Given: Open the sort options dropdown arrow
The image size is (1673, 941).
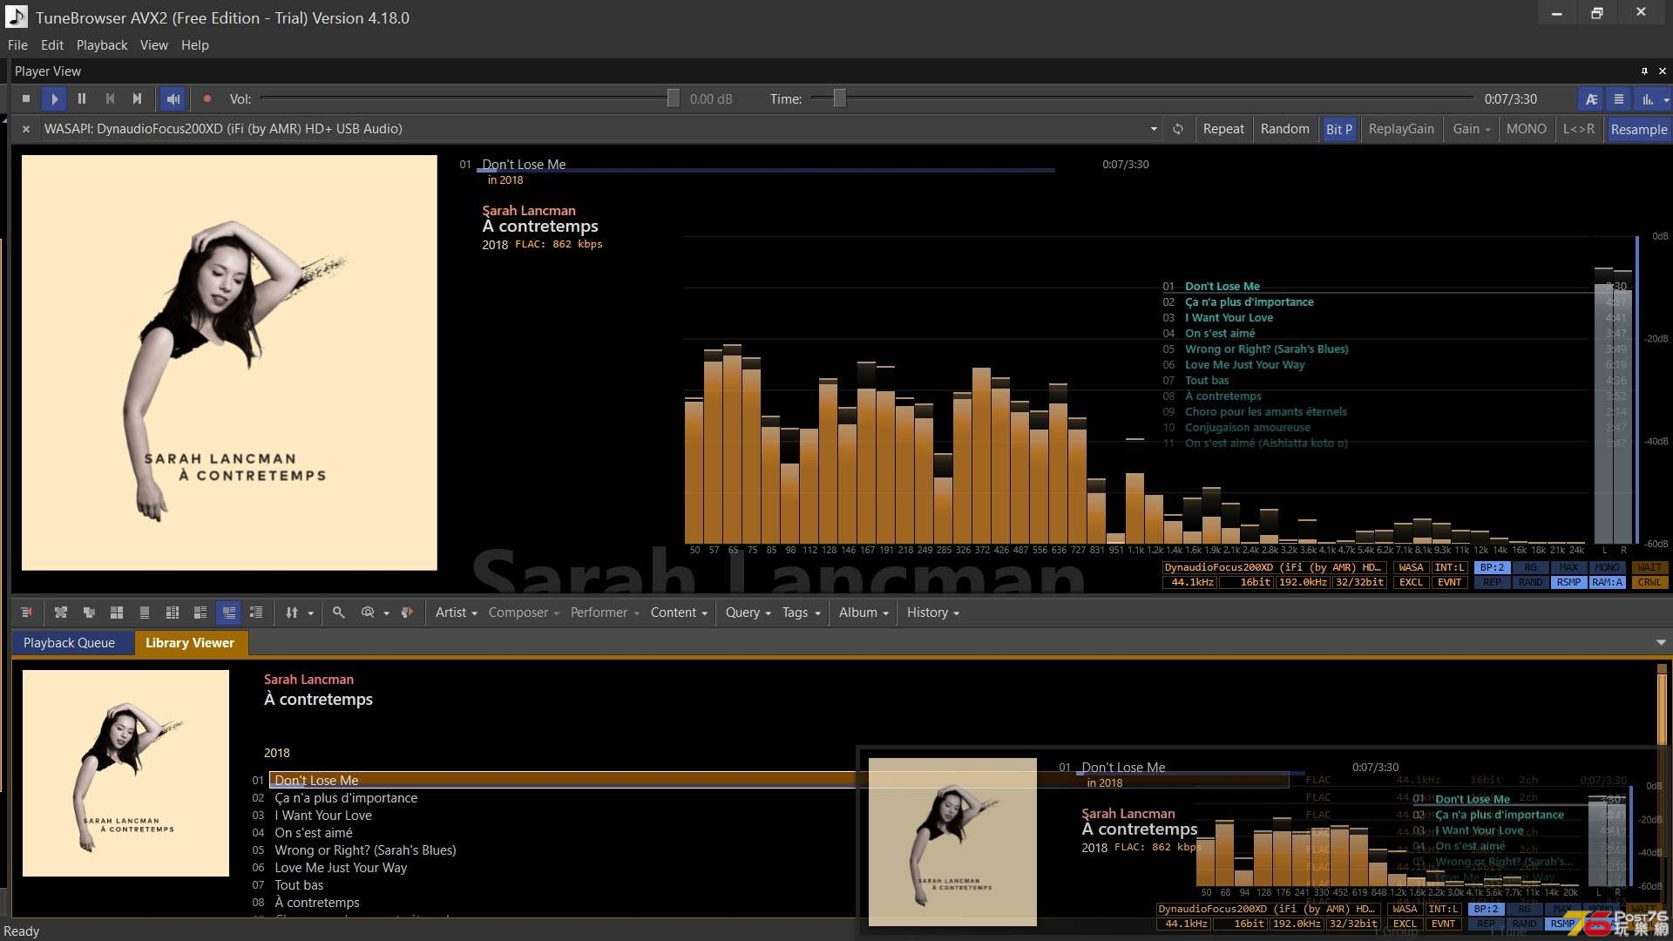Looking at the screenshot, I should pos(310,613).
